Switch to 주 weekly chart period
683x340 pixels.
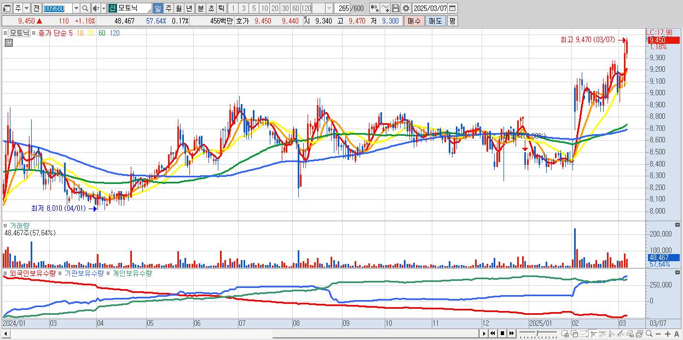coord(168,8)
